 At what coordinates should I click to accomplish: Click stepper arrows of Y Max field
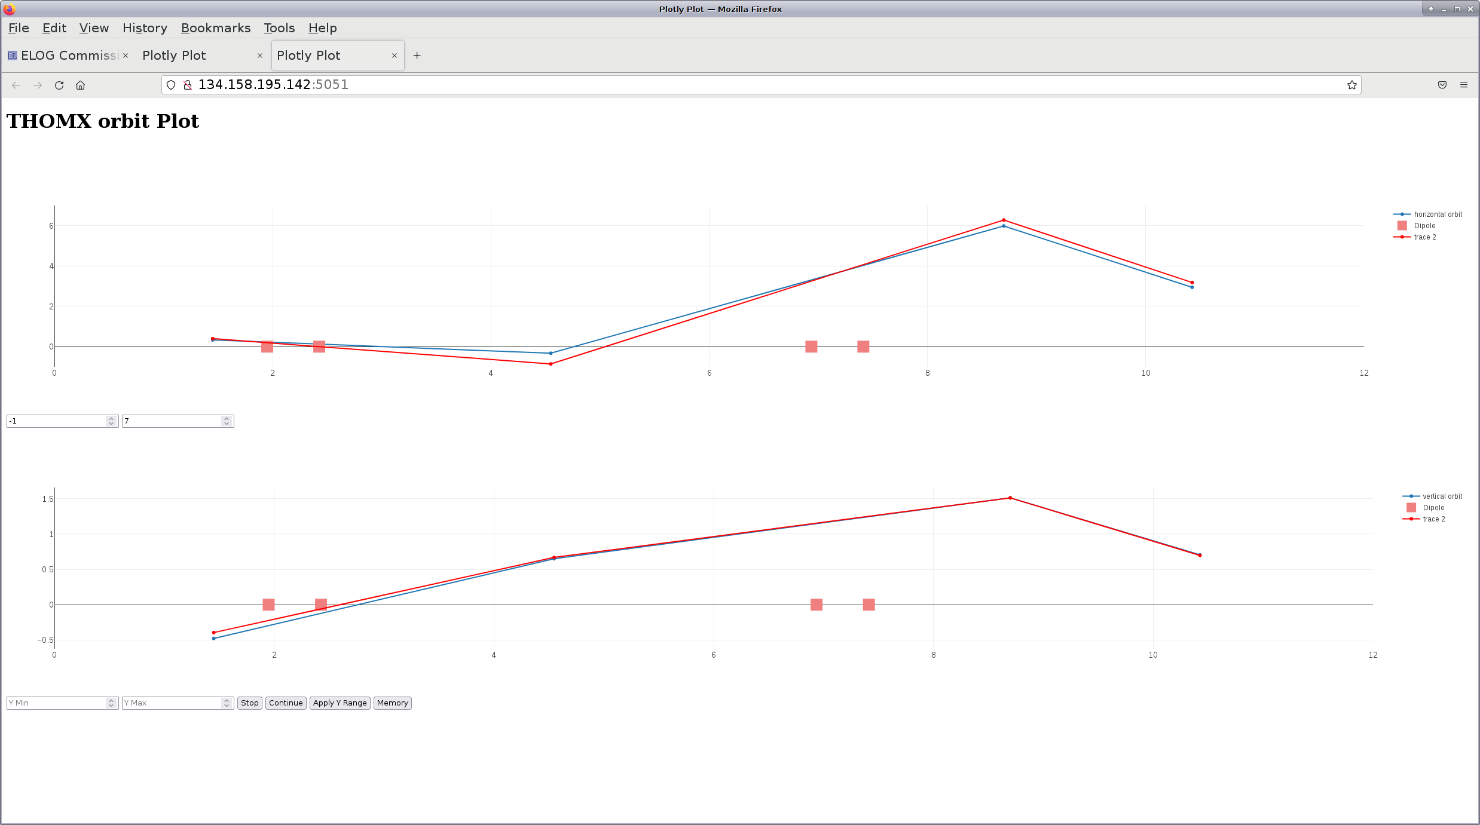(x=227, y=703)
